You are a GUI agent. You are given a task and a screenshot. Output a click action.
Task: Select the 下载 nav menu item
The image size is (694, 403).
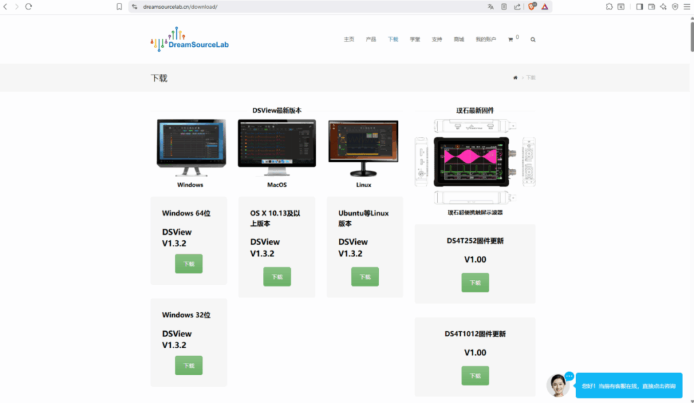click(393, 39)
